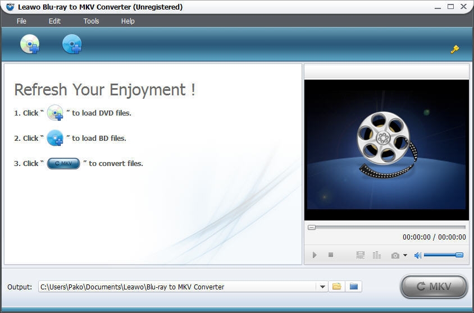
Task: Take a snapshot with the camera icon
Action: click(395, 255)
